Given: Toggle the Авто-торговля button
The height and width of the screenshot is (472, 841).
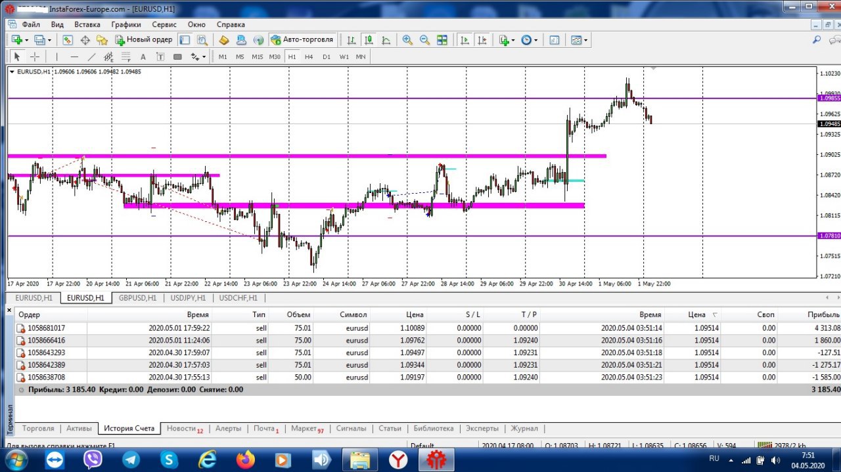Looking at the screenshot, I should [x=302, y=39].
